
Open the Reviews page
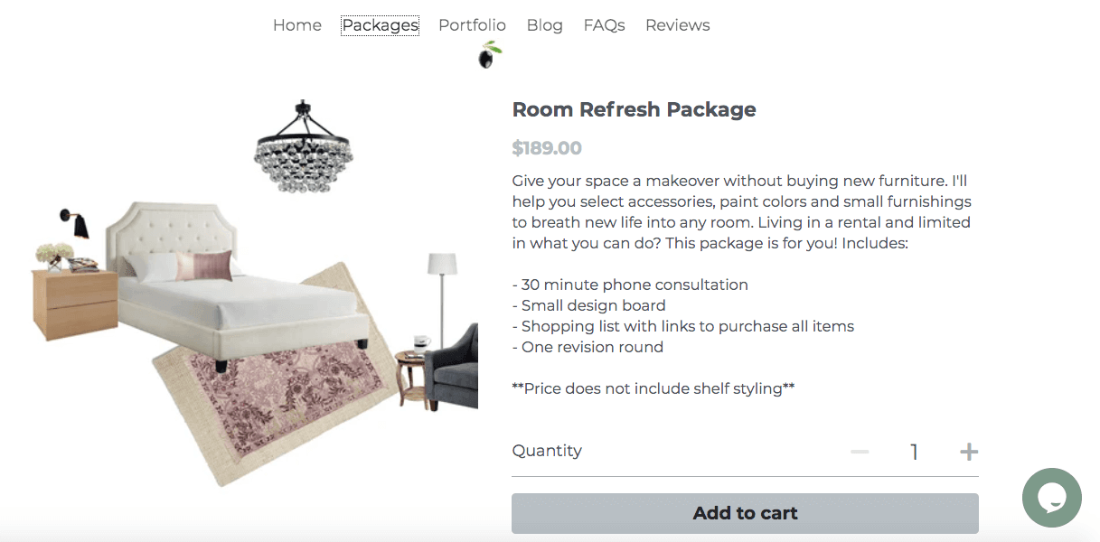click(677, 24)
